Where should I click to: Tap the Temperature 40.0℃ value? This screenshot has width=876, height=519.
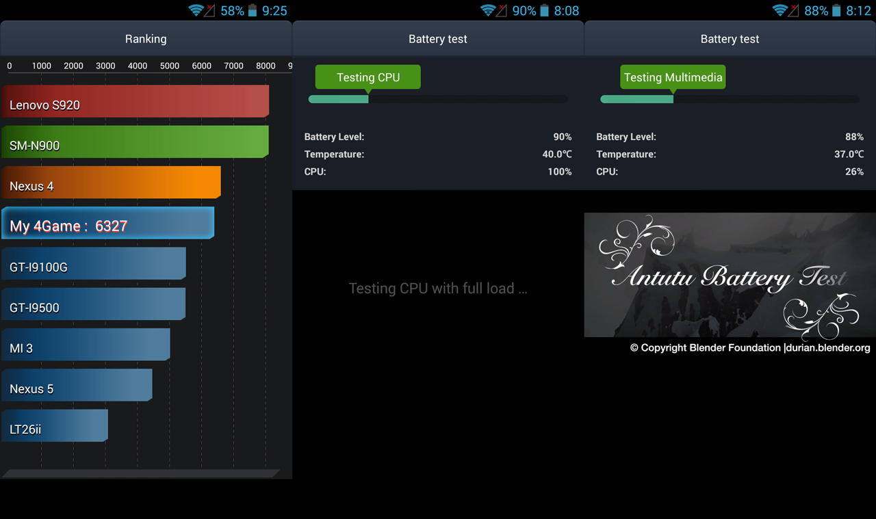(557, 155)
